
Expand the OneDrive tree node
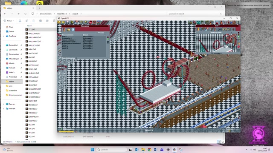pyautogui.click(x=3, y=36)
